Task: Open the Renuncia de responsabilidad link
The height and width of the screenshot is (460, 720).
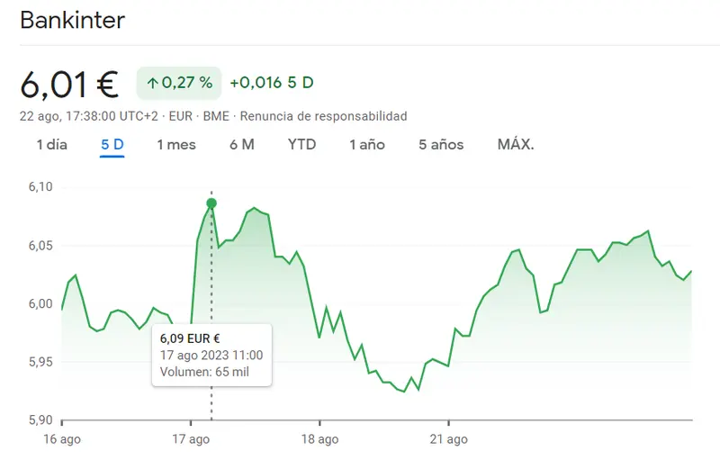Action: (x=323, y=116)
